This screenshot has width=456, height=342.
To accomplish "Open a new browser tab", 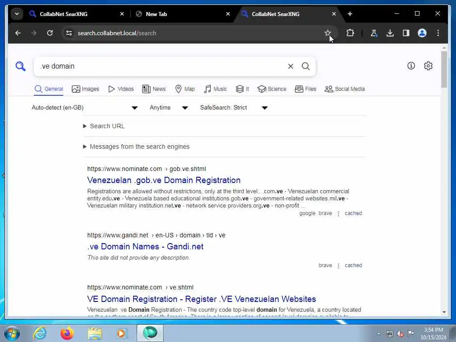I will click(x=350, y=14).
